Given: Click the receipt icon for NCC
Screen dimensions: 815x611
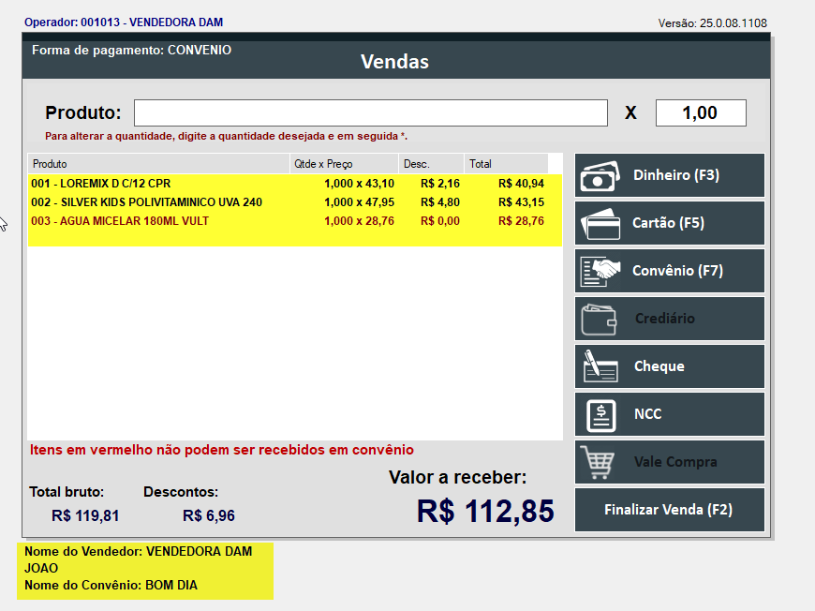Looking at the screenshot, I should 600,415.
